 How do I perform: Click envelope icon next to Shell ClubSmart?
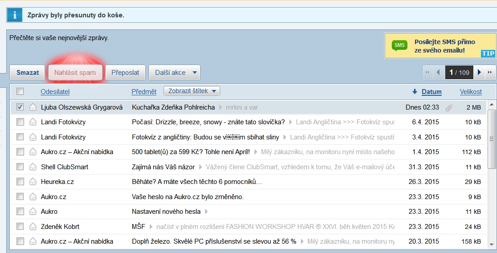coord(33,167)
